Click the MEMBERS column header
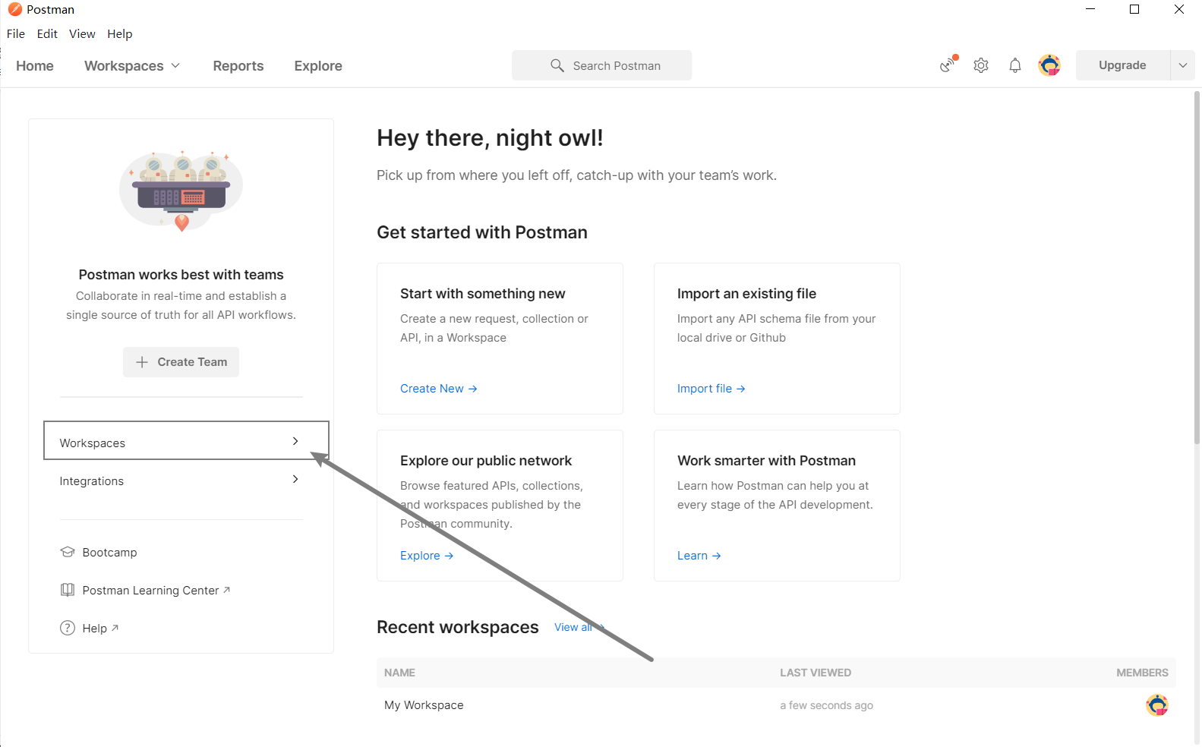Image resolution: width=1202 pixels, height=747 pixels. coord(1142,673)
